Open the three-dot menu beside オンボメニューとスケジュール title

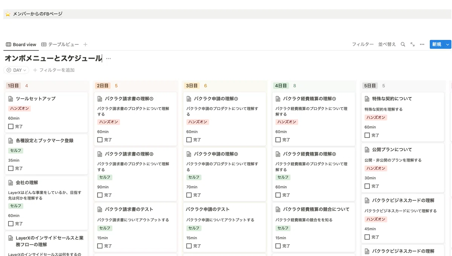click(108, 58)
